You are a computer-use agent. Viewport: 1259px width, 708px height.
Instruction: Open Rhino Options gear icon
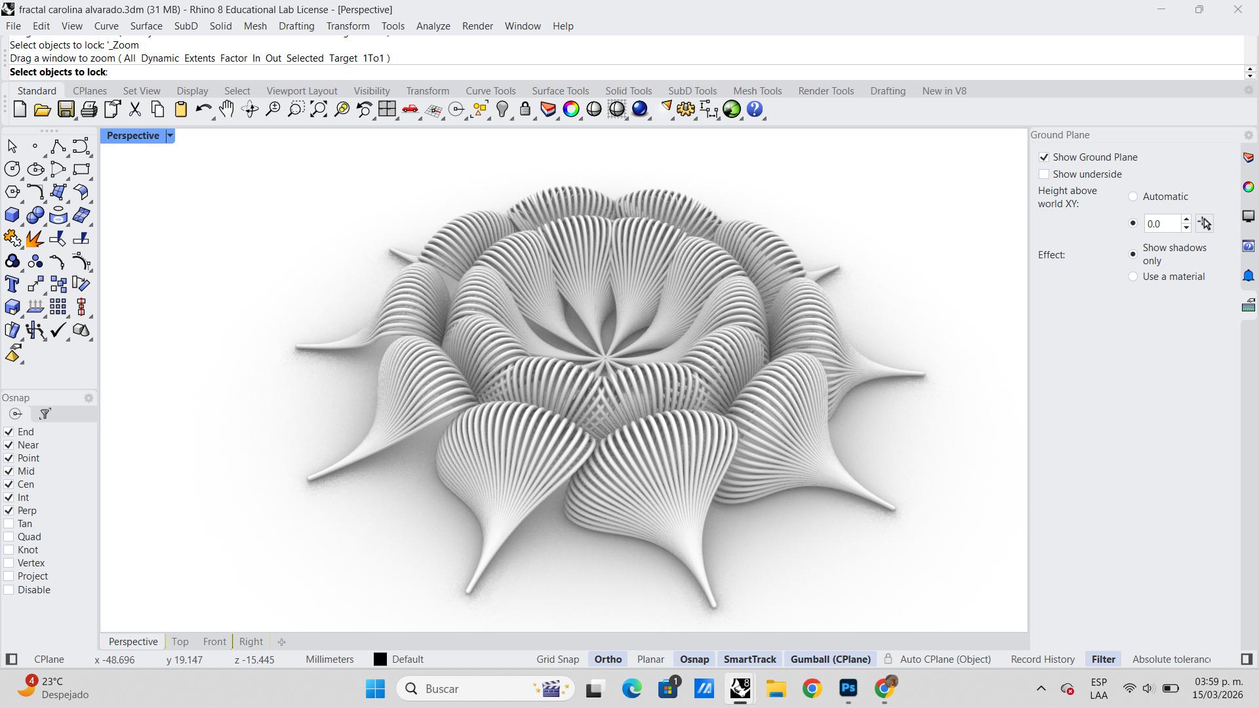[685, 109]
